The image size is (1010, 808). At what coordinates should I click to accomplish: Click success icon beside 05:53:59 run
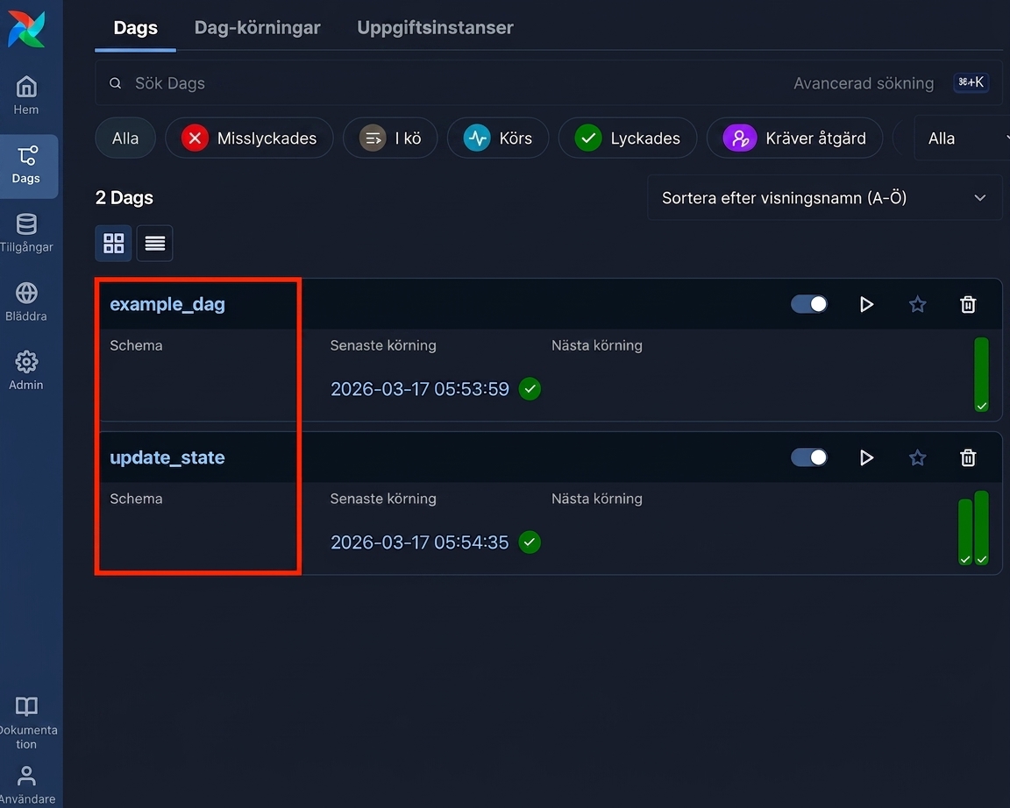[530, 389]
